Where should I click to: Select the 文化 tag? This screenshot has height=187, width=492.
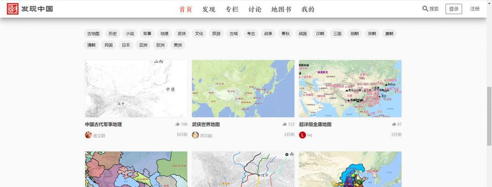click(199, 34)
